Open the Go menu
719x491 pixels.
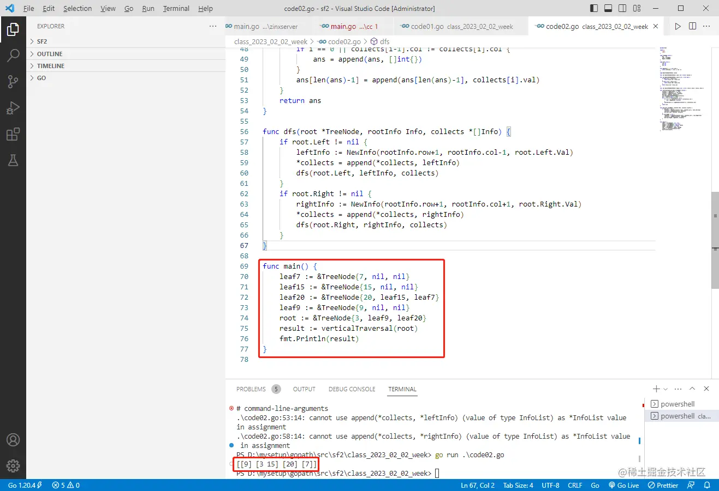[129, 8]
